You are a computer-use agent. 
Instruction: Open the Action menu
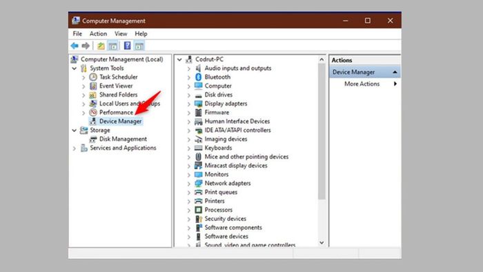(98, 34)
